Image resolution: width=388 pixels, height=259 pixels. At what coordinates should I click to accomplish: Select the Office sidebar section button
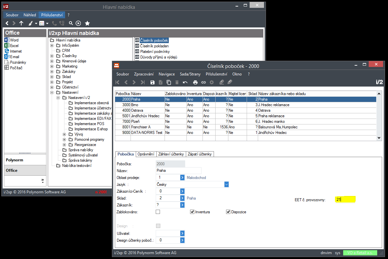(x=25, y=170)
